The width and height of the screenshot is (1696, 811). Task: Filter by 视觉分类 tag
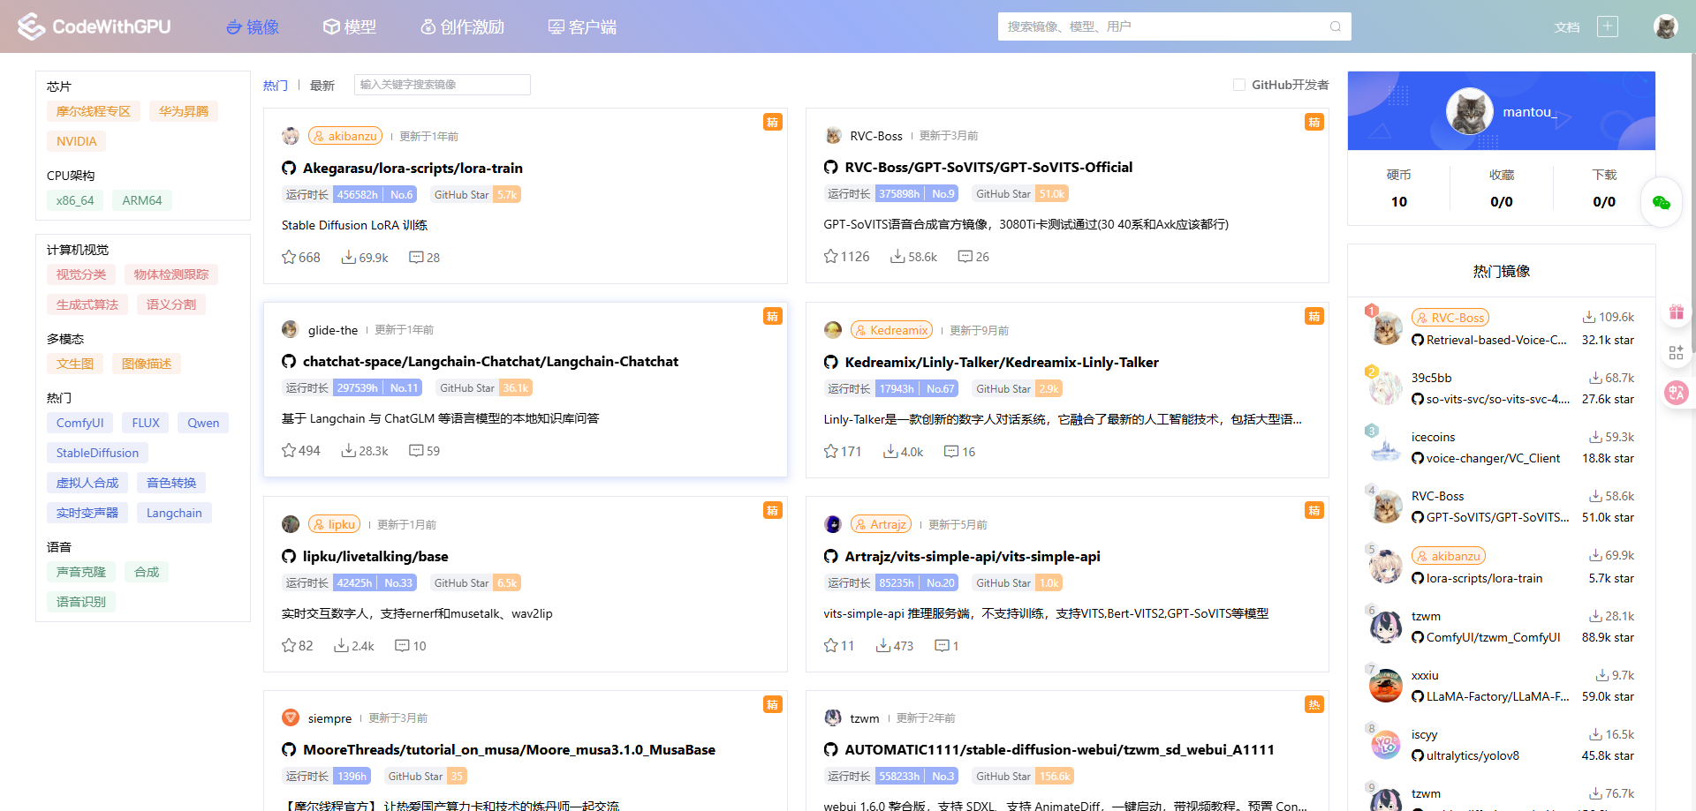81,274
